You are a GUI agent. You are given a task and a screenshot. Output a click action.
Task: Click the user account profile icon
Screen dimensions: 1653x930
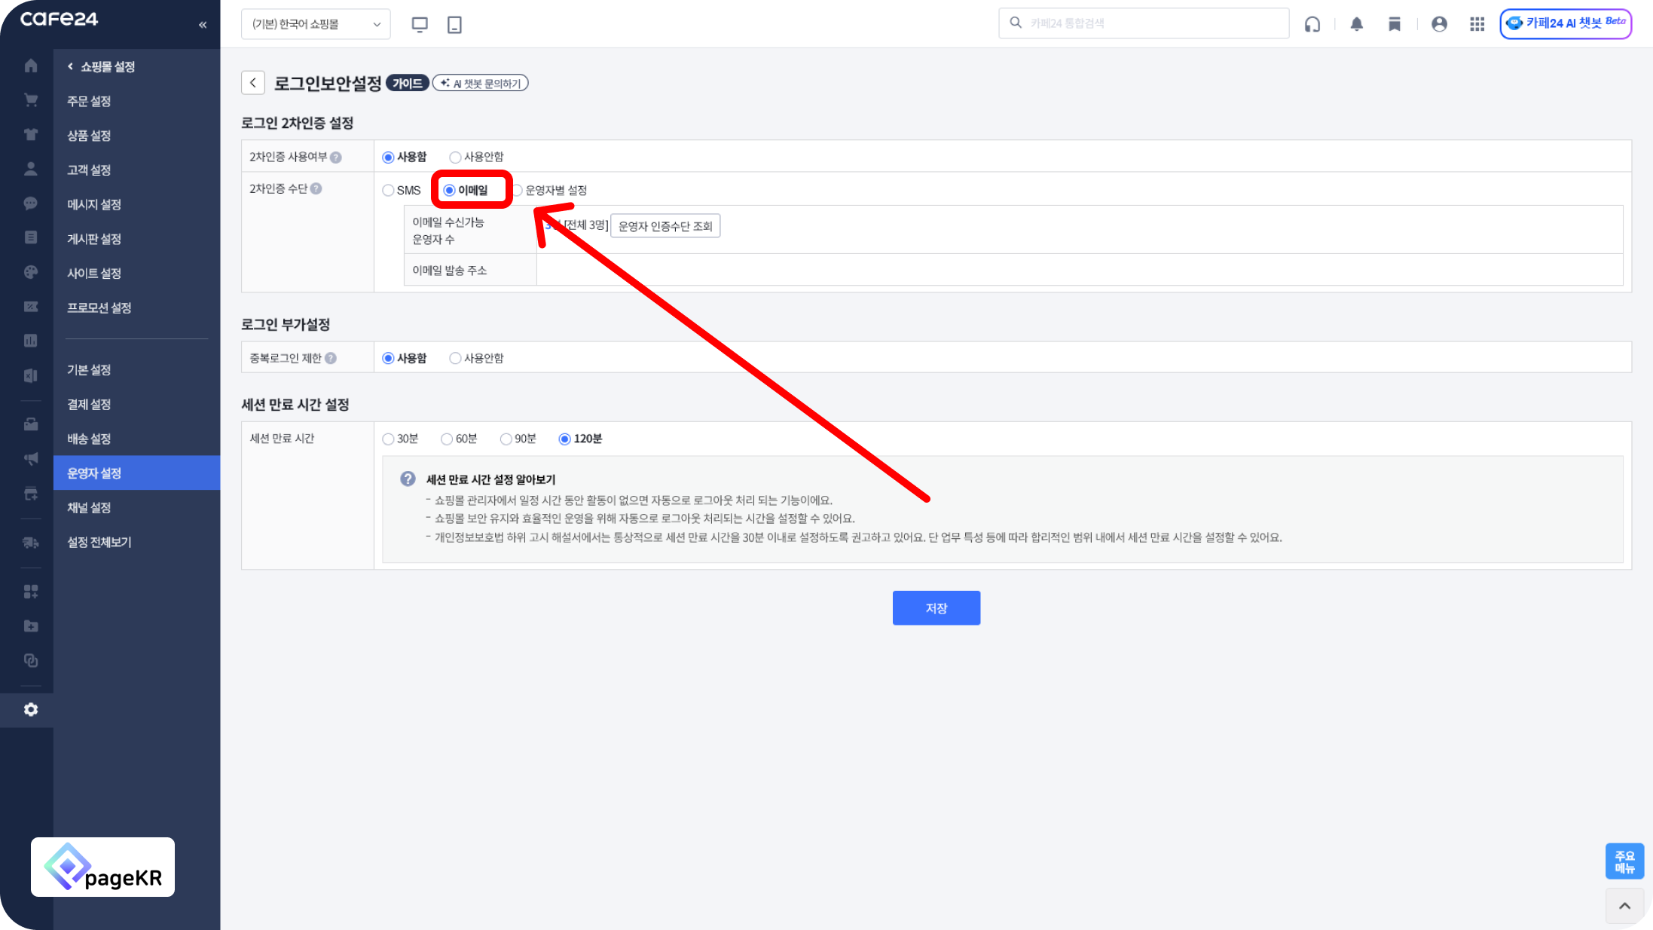(x=1438, y=24)
